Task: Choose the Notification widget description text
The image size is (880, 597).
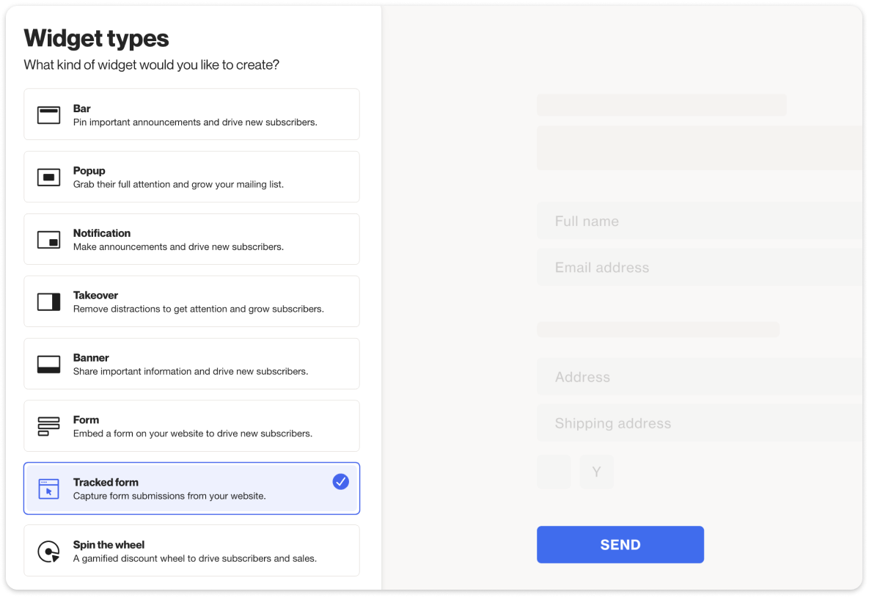Action: (178, 247)
